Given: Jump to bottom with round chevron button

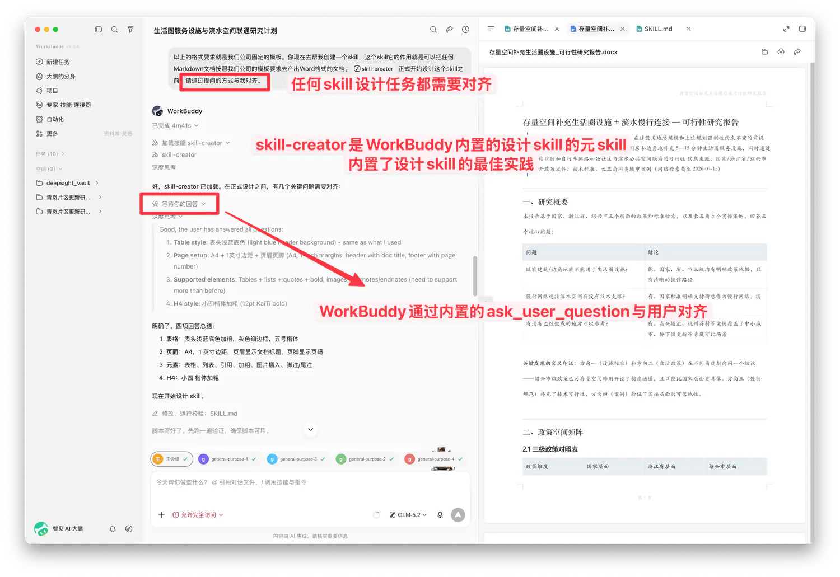Looking at the screenshot, I should pyautogui.click(x=311, y=430).
